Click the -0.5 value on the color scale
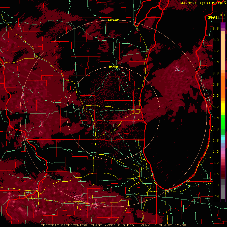 (215, 174)
